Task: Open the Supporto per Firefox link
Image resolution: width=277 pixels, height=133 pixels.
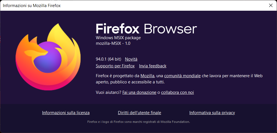Action: point(115,66)
